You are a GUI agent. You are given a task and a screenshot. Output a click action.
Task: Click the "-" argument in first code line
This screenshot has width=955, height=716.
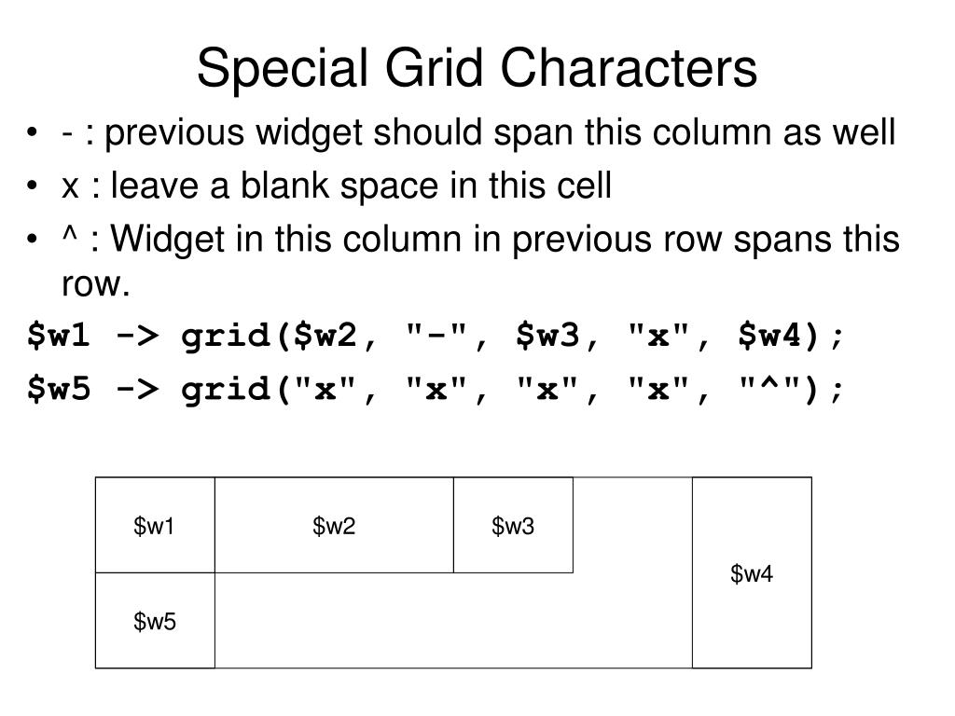coord(436,335)
